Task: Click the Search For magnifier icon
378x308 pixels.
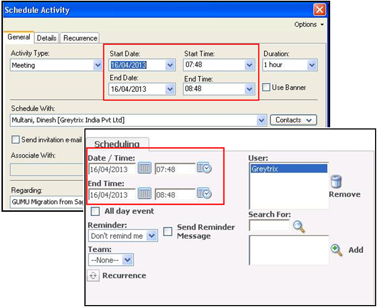Action: pyautogui.click(x=299, y=226)
